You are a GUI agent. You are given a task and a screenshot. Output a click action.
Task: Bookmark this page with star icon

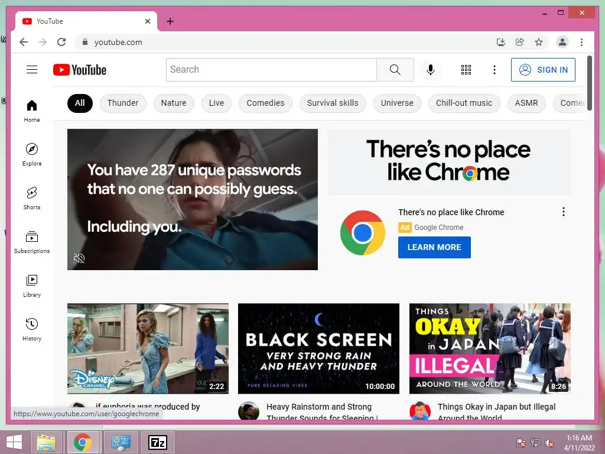[539, 42]
